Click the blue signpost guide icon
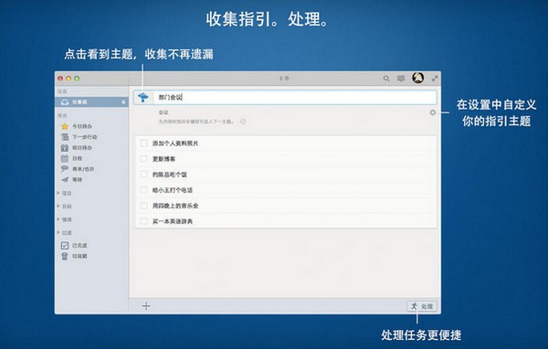The height and width of the screenshot is (349, 548). click(143, 97)
